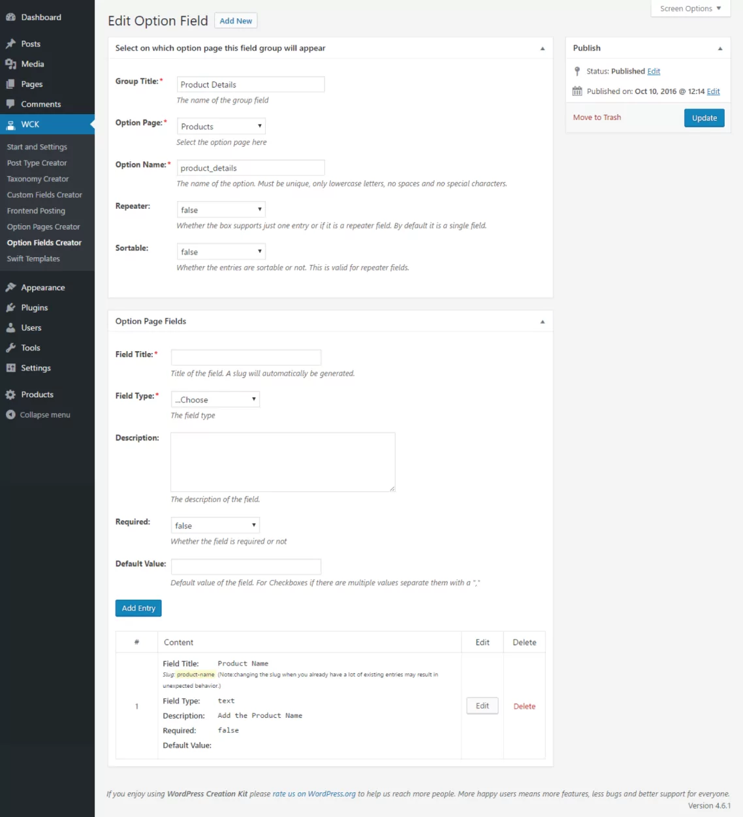Open the Field Type dropdown
This screenshot has height=817, width=743.
[215, 399]
